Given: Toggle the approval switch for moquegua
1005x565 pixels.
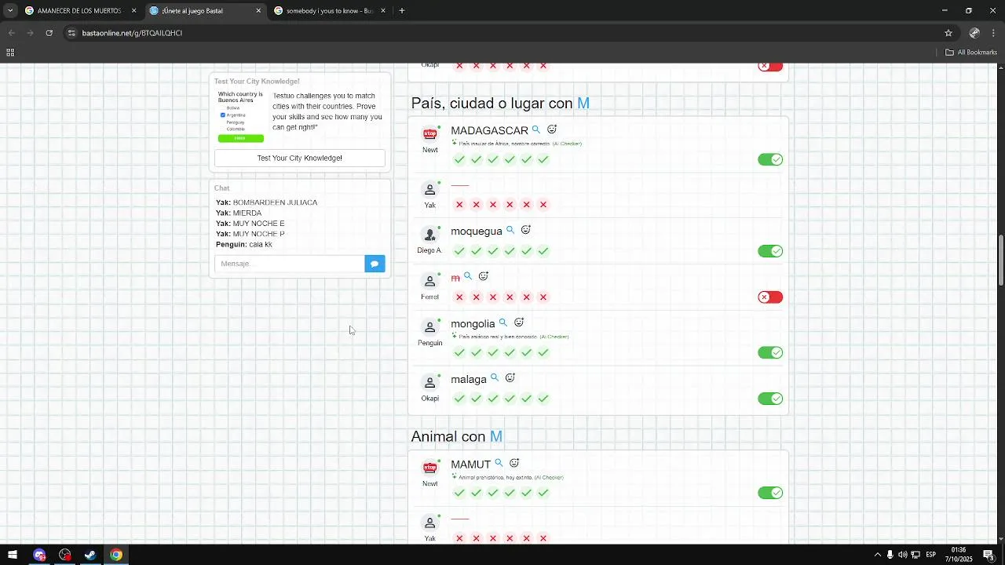Looking at the screenshot, I should (770, 251).
